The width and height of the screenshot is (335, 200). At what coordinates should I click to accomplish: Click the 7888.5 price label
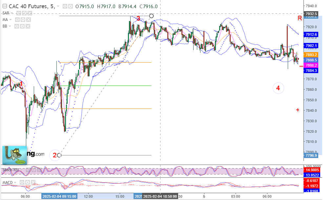coord(311,60)
